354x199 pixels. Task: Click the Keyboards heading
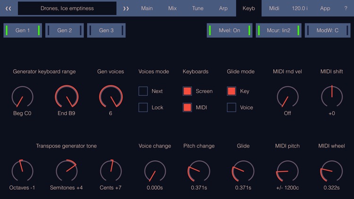[195, 72]
